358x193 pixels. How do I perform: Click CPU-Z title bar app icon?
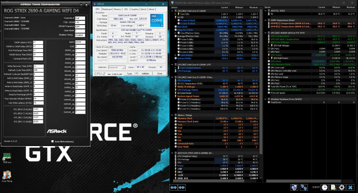(x=95, y=4)
